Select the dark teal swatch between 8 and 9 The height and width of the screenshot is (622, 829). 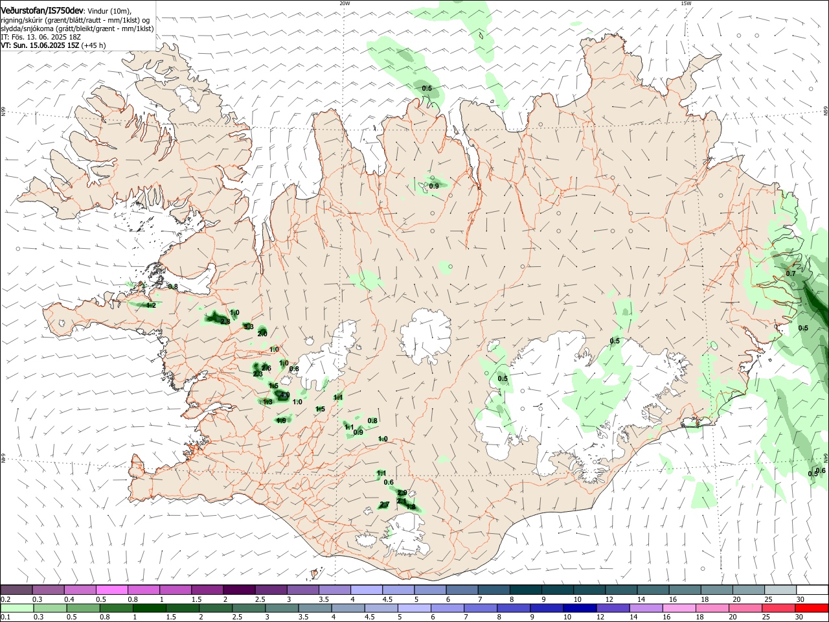coord(527,590)
